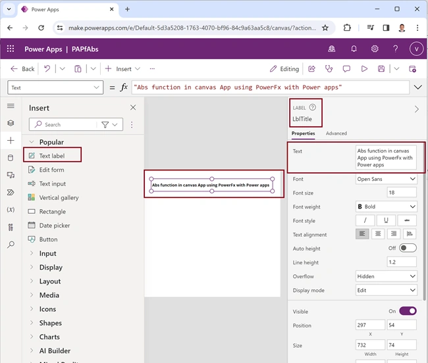
Task: Open the app launcher waffle icon
Action: click(x=11, y=49)
